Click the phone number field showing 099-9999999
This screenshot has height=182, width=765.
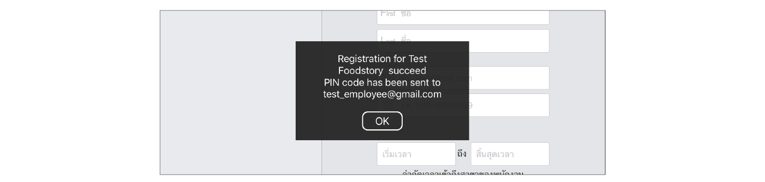[509, 105]
